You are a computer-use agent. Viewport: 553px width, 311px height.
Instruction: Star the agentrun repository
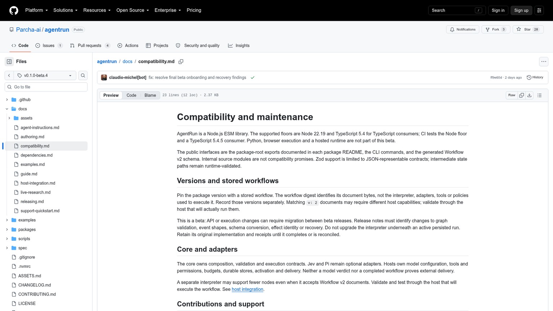click(x=528, y=30)
